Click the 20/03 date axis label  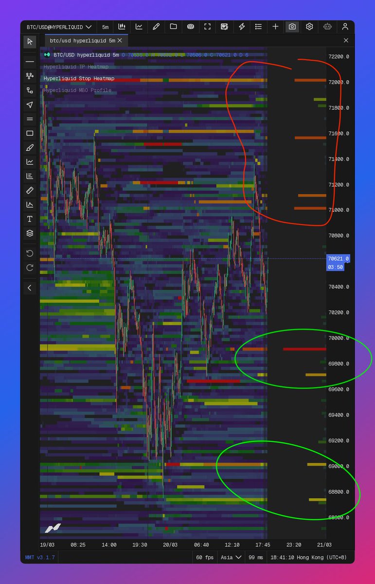tap(170, 545)
